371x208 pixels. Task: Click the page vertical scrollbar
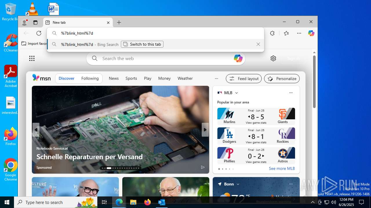coord(314,81)
